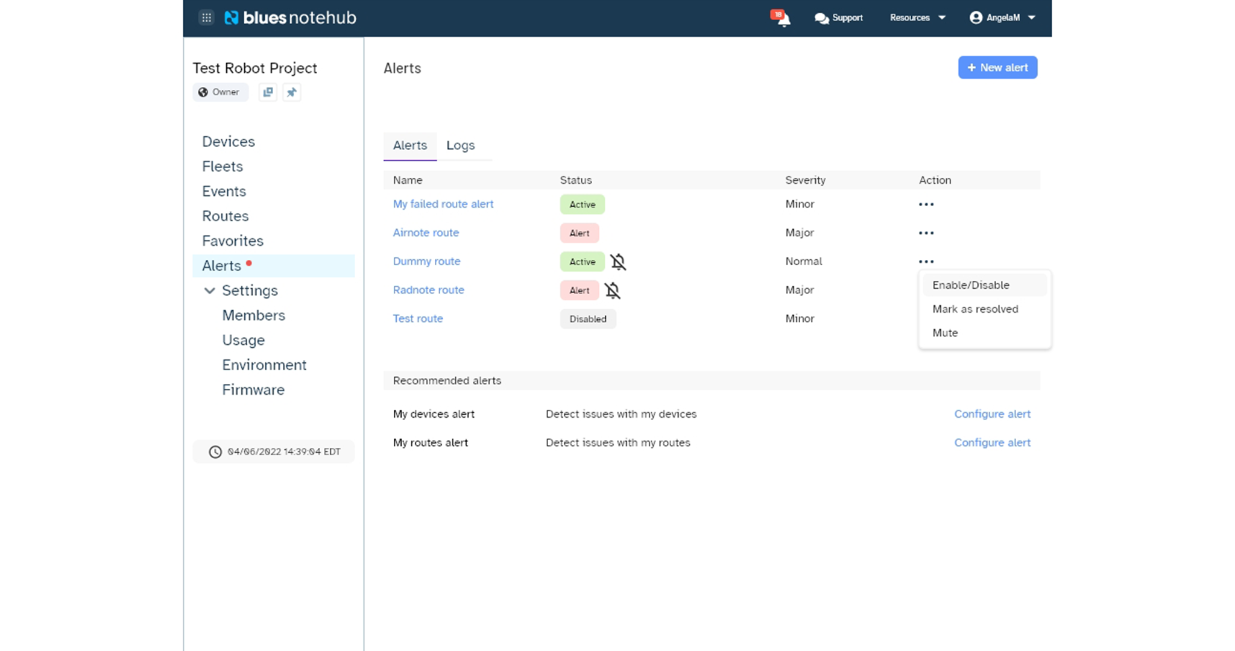Select Alerts in the sidebar
The width and height of the screenshot is (1235, 651).
pyautogui.click(x=274, y=266)
